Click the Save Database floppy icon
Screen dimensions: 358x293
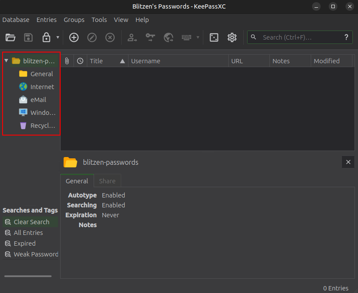(28, 37)
